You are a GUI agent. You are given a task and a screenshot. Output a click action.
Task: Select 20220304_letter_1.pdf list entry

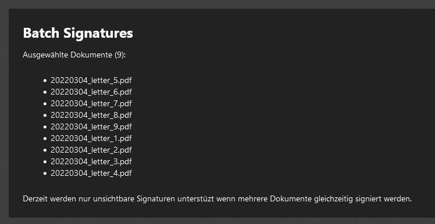[91, 139]
